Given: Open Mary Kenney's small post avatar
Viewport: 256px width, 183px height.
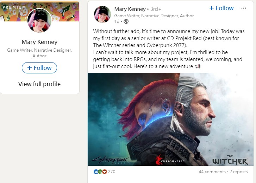Looking at the screenshot, I should (103, 14).
